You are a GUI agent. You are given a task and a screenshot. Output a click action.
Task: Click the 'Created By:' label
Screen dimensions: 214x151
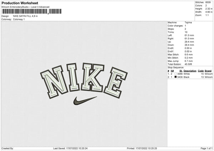(x=7, y=149)
